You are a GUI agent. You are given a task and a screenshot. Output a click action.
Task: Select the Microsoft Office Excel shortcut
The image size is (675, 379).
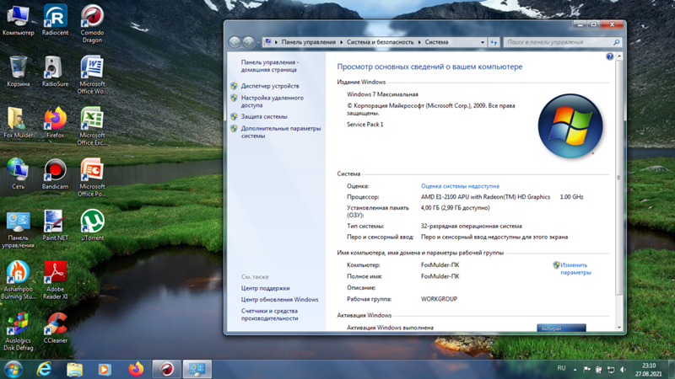point(92,125)
